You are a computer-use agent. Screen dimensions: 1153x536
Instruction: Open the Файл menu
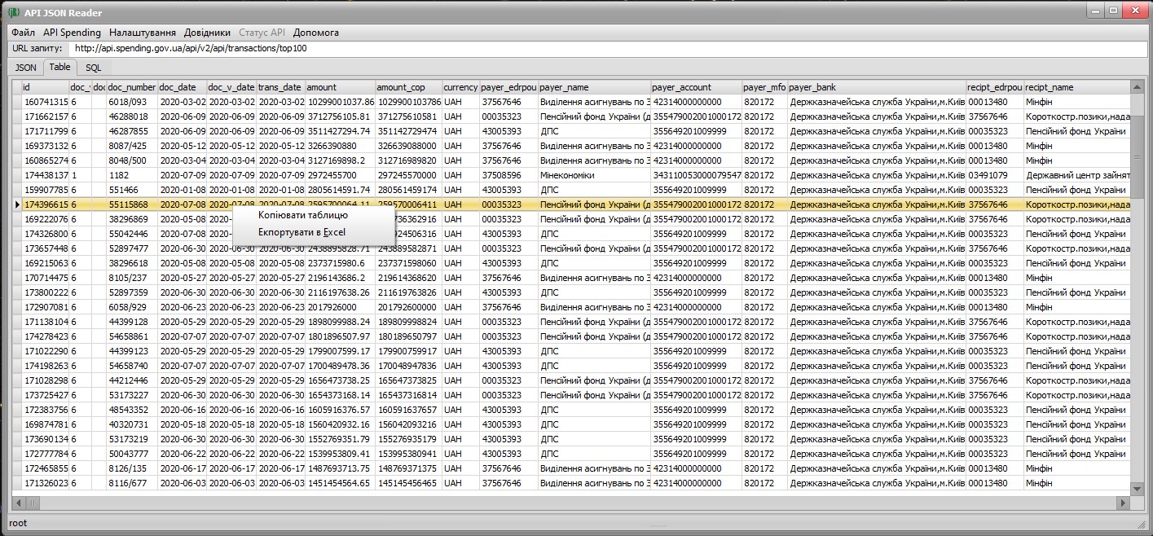[24, 33]
